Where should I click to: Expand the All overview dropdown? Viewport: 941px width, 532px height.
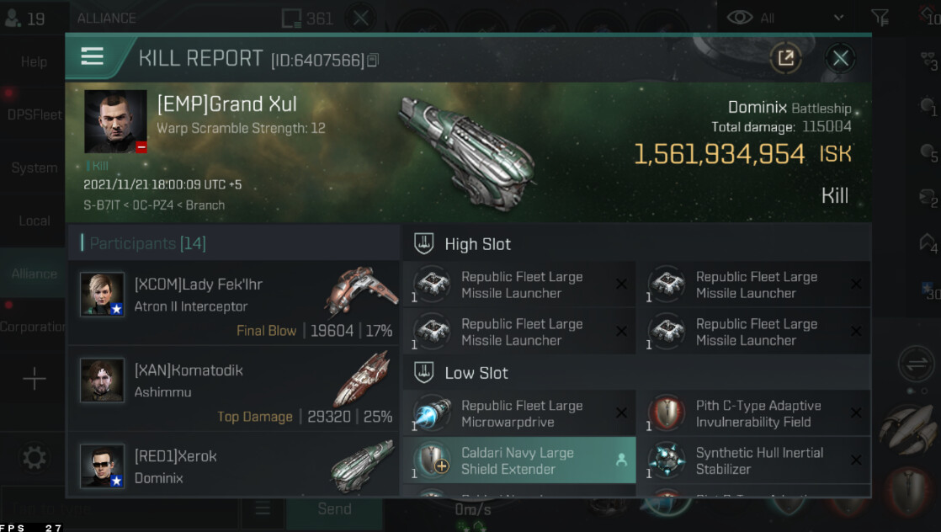(839, 17)
